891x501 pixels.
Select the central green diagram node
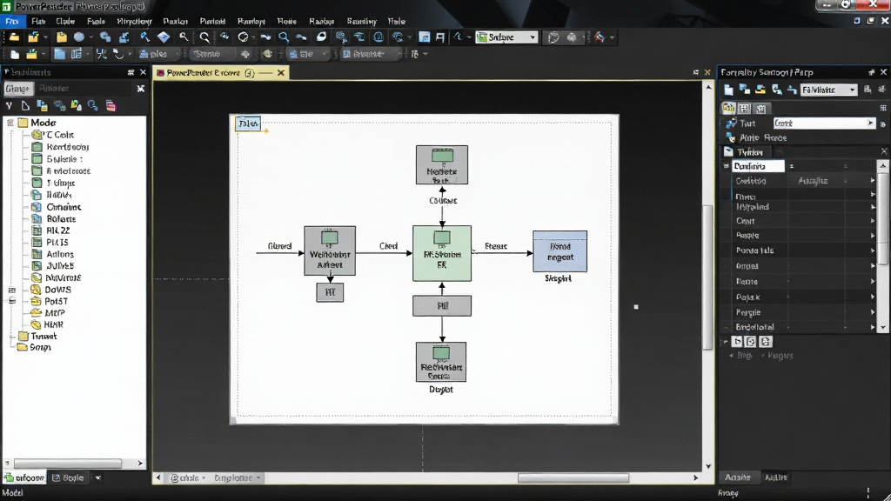pos(442,253)
